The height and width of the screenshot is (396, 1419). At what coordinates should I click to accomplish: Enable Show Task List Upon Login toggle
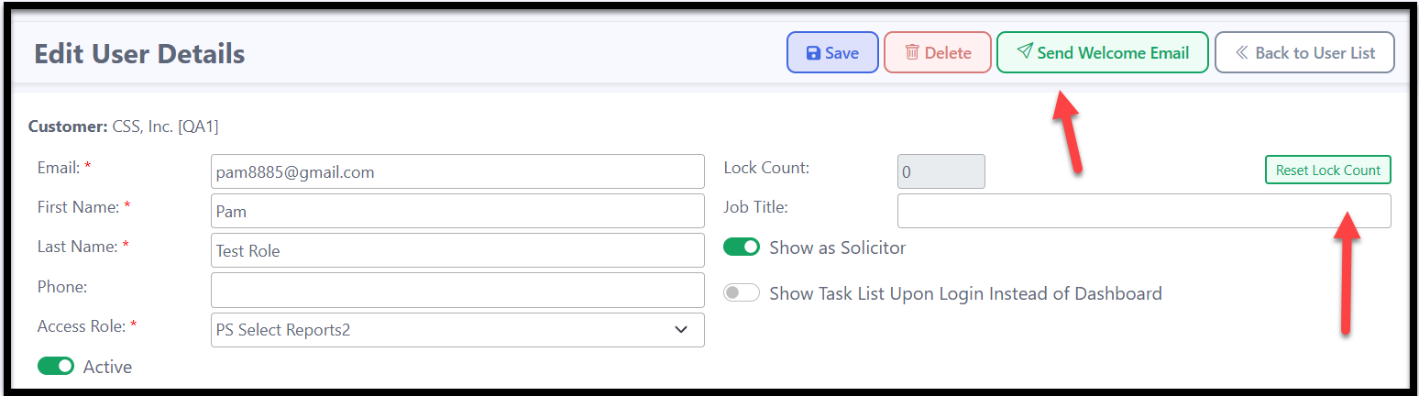[742, 293]
